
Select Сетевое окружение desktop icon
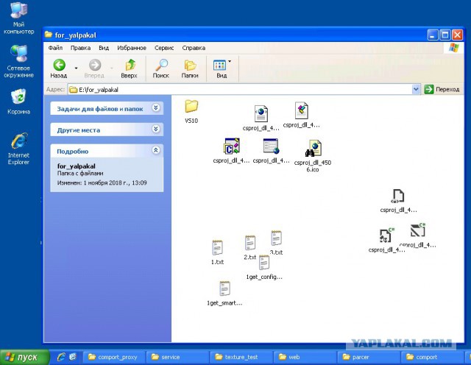(18, 61)
